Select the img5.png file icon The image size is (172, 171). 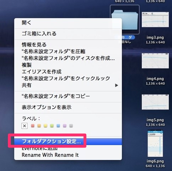click(x=155, y=102)
